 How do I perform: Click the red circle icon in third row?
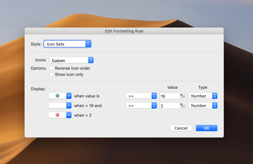(x=57, y=115)
